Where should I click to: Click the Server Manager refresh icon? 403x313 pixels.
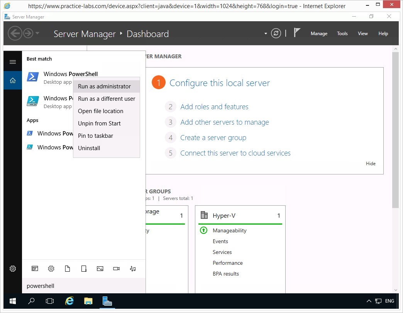pos(276,34)
